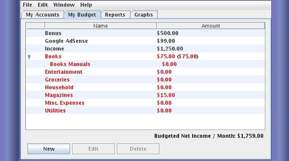Select the Misc. Expenses category

point(64,103)
